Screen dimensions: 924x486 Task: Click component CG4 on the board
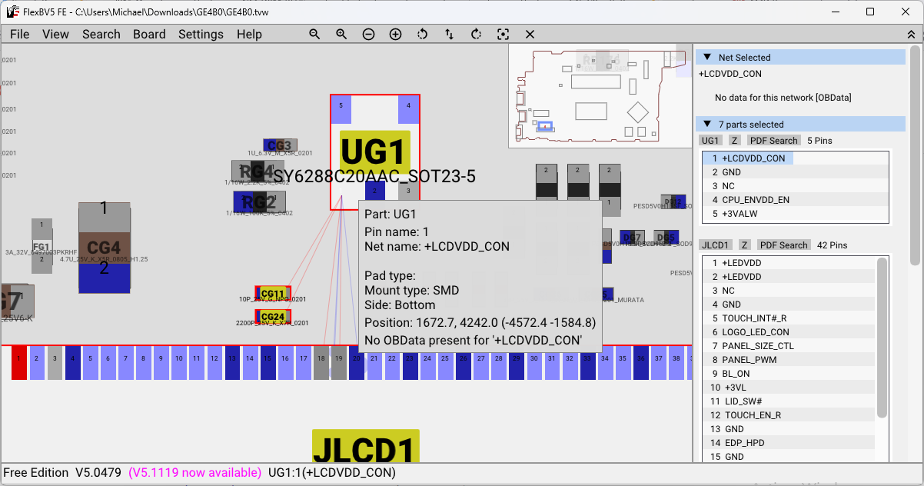[x=104, y=248]
